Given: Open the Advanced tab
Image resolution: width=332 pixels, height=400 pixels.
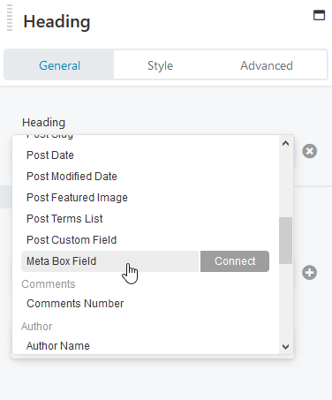Looking at the screenshot, I should 267,65.
